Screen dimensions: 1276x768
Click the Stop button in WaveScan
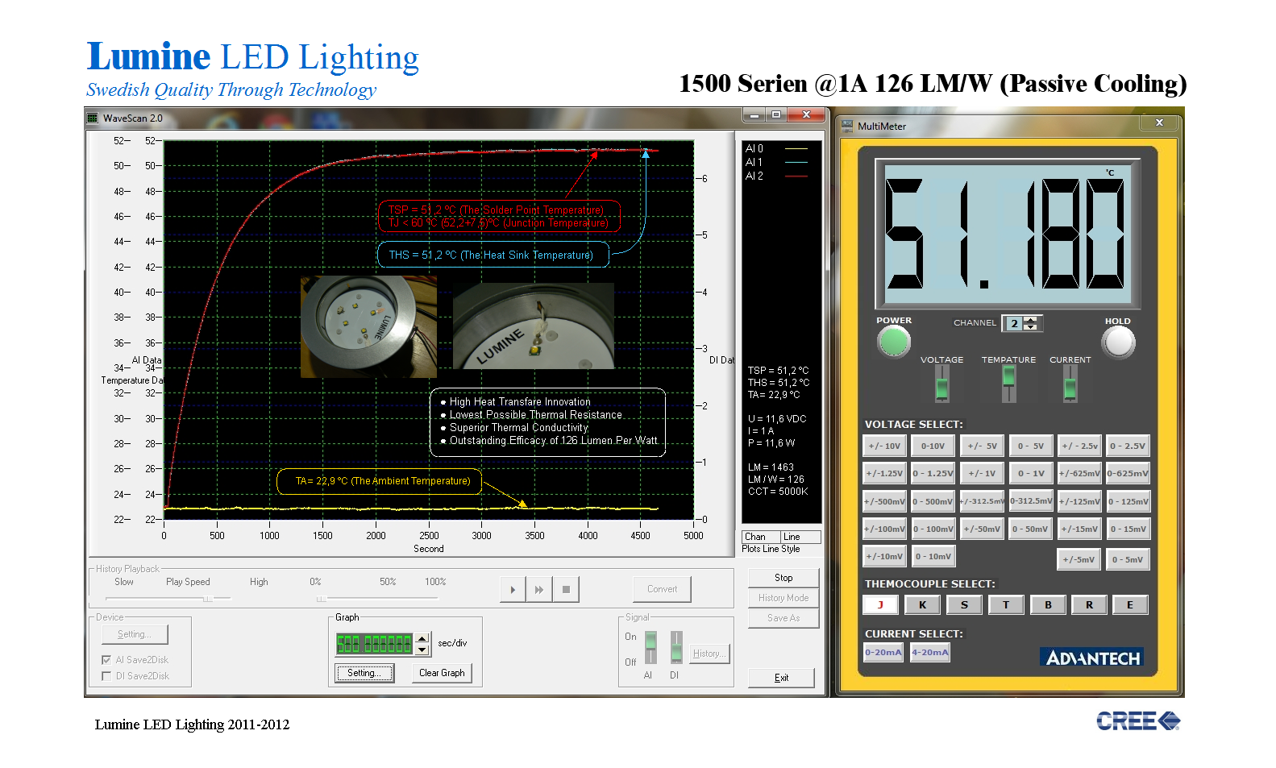tap(783, 578)
